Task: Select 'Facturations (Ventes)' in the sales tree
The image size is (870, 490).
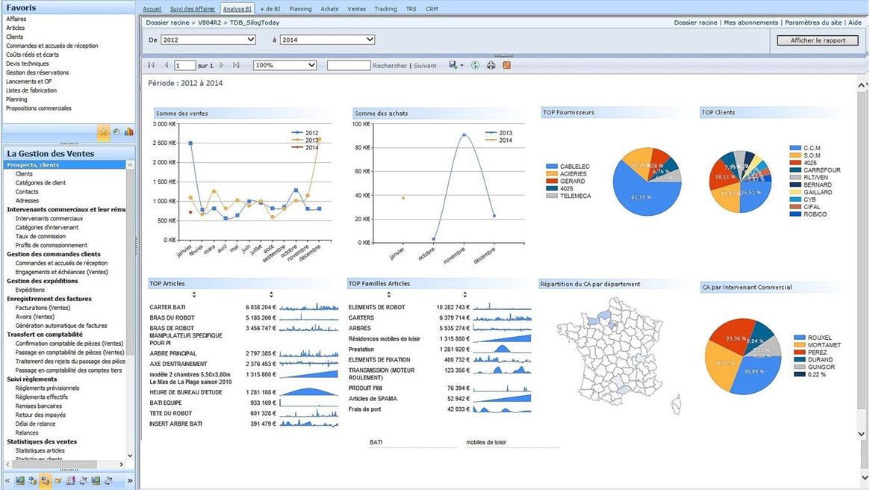Action: click(x=43, y=308)
